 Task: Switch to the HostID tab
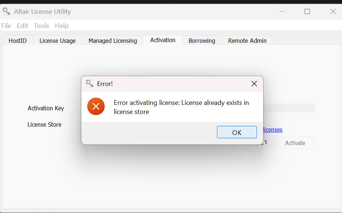click(18, 41)
